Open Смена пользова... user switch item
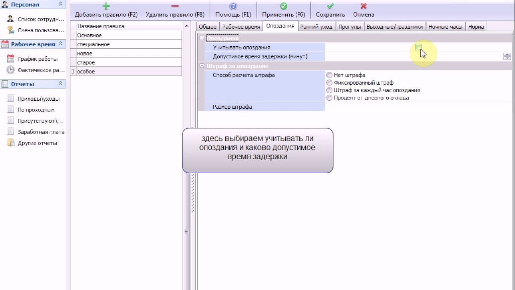The image size is (515, 290). (36, 30)
